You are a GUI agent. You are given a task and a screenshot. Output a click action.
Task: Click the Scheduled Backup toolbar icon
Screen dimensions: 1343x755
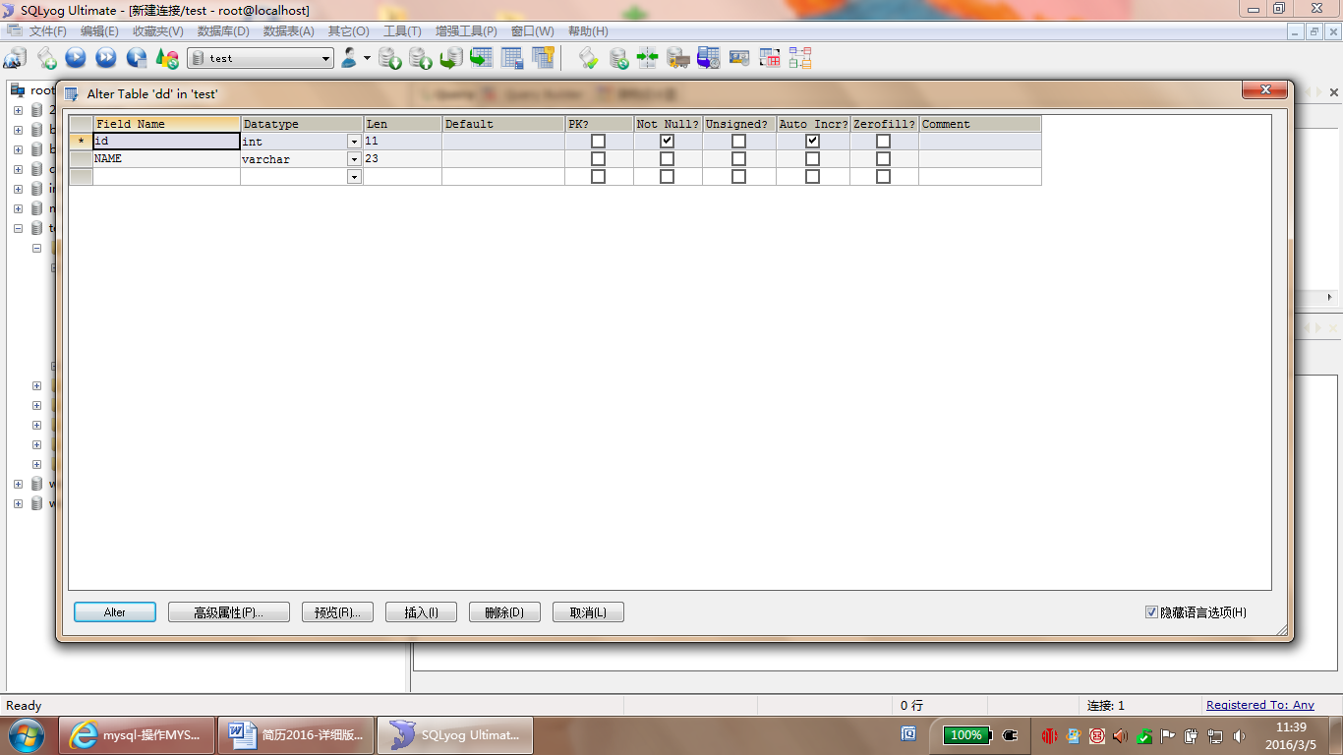[709, 58]
